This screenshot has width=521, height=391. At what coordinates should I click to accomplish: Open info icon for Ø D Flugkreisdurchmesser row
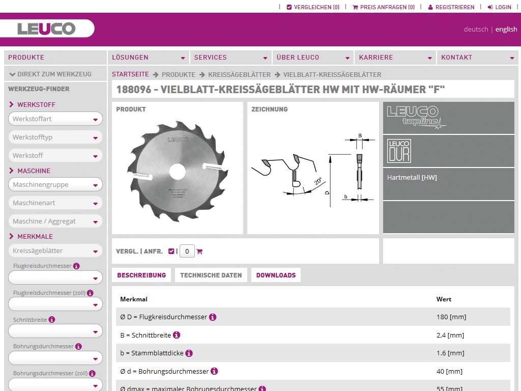[x=213, y=317]
